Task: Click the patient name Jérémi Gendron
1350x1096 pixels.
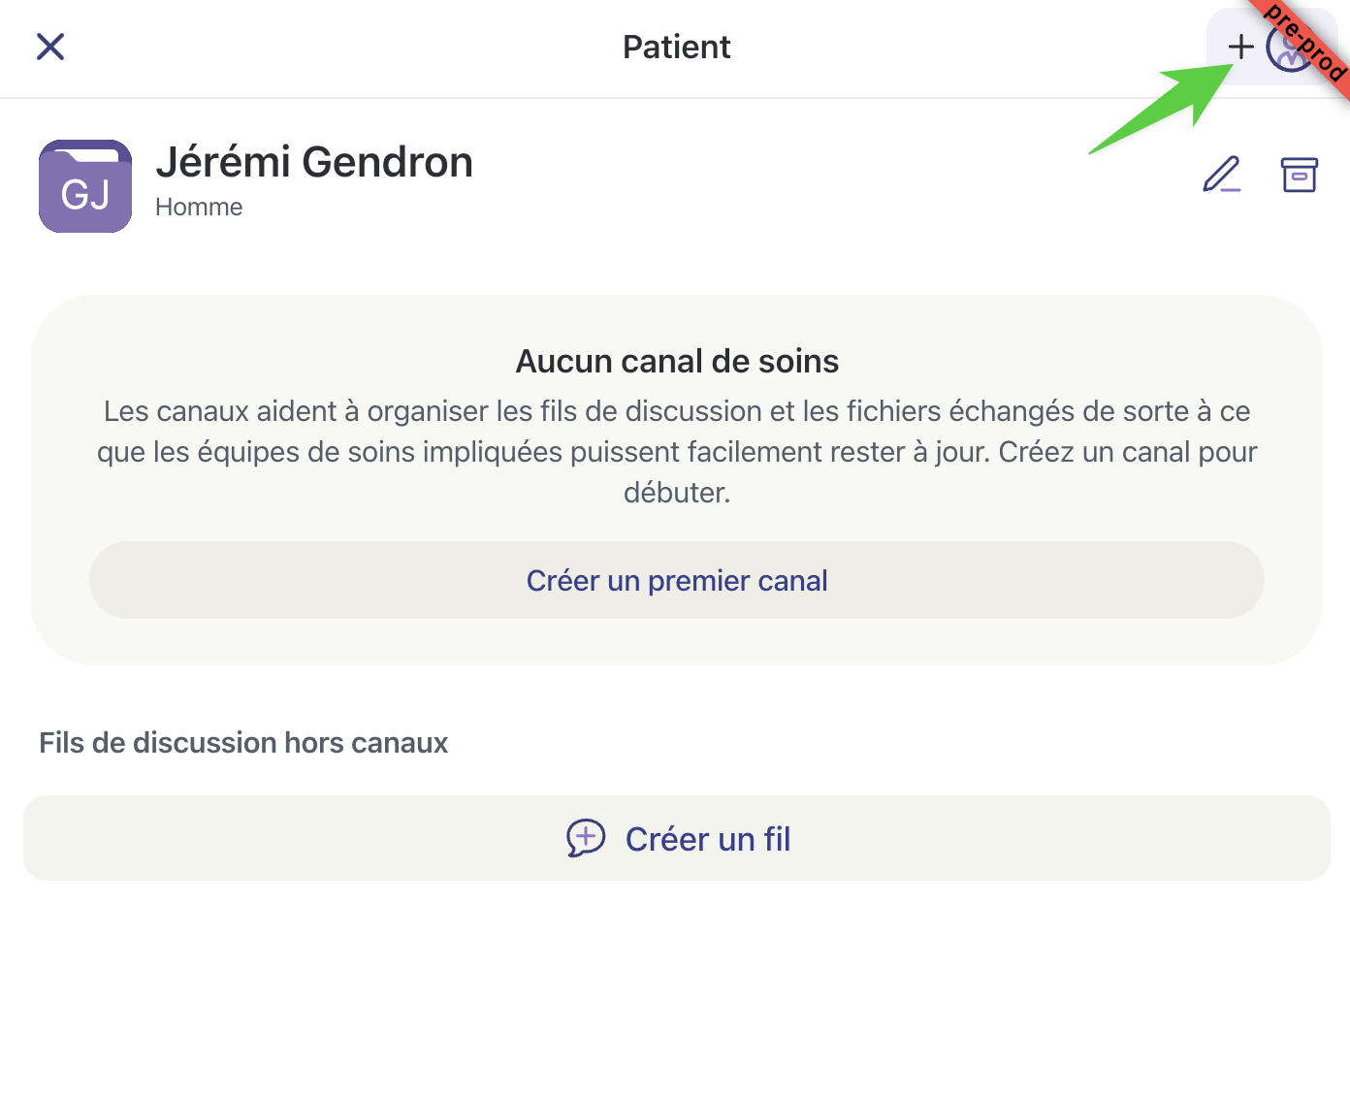Action: point(314,162)
